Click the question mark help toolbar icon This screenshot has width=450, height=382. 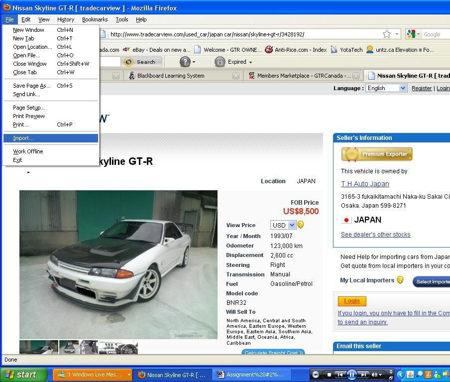185,62
